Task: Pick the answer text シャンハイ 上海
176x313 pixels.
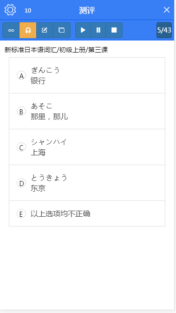Action: (49, 147)
